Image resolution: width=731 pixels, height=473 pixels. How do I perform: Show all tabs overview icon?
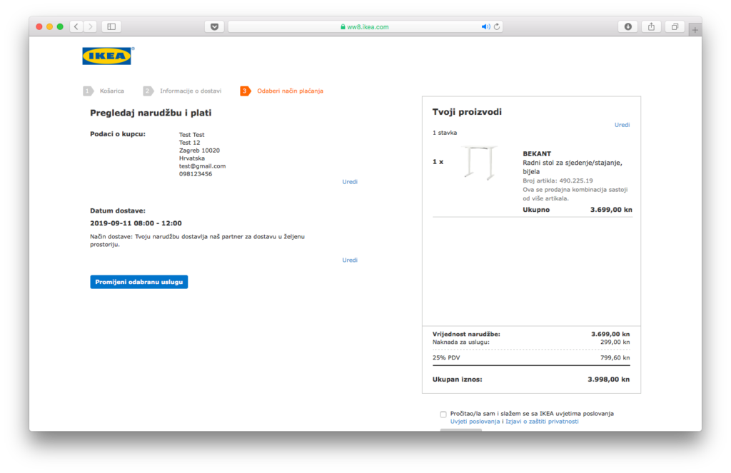674,26
